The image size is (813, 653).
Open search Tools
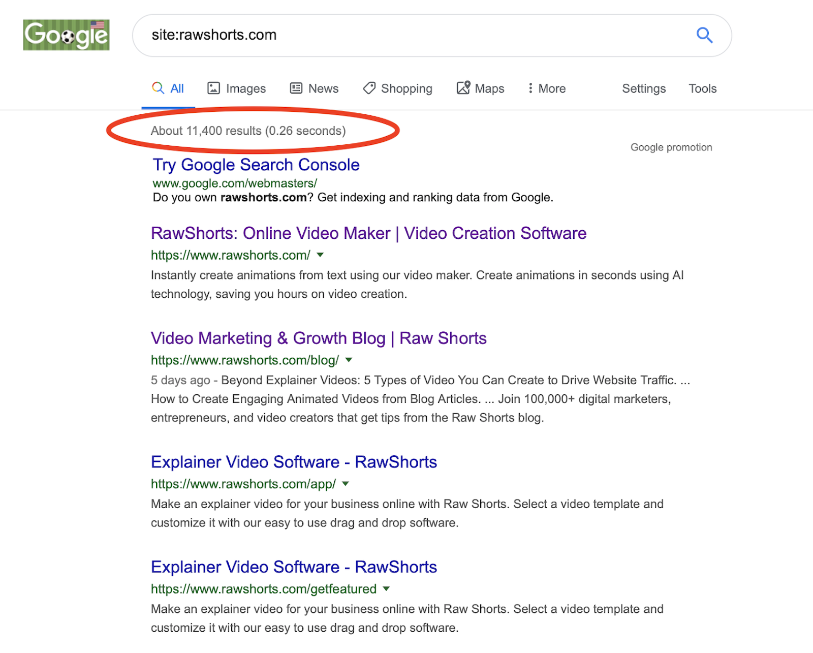(x=702, y=88)
